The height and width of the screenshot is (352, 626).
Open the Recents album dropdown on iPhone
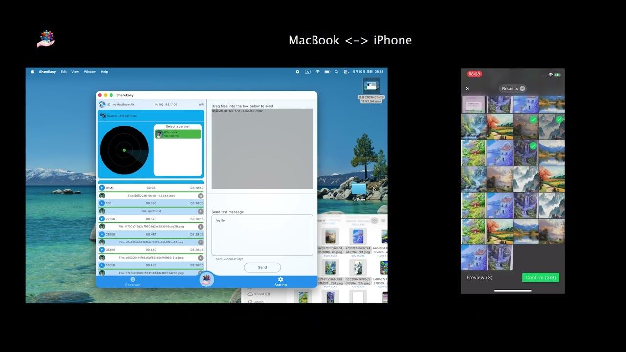click(513, 88)
